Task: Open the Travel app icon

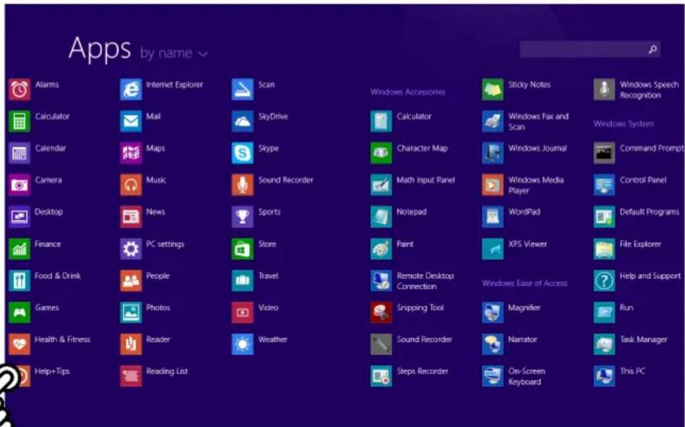Action: (242, 281)
